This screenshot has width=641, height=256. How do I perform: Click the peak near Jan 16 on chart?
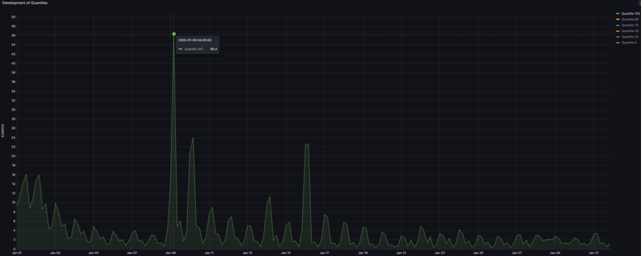(307, 145)
